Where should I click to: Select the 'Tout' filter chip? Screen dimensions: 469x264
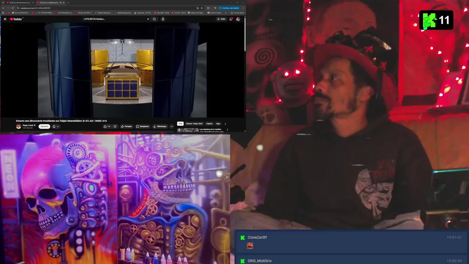click(x=180, y=124)
